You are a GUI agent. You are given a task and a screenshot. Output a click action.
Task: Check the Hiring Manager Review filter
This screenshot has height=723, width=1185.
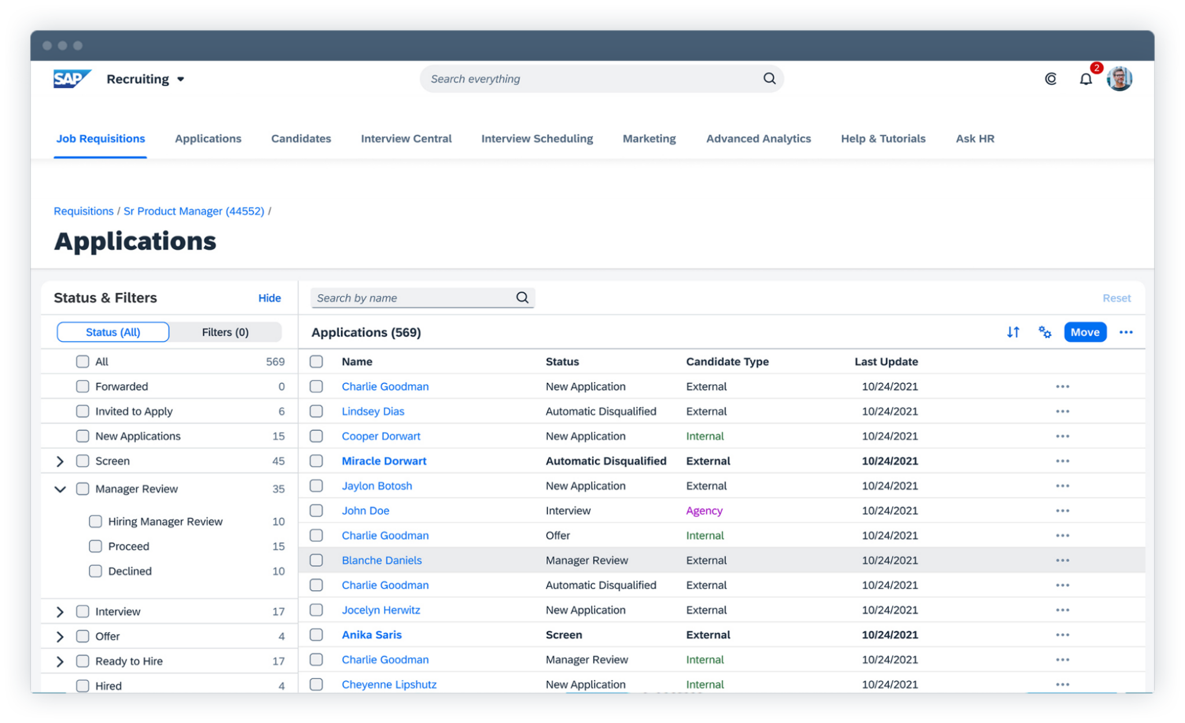click(x=95, y=522)
